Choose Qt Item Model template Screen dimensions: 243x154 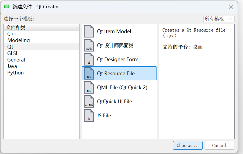click(119, 31)
